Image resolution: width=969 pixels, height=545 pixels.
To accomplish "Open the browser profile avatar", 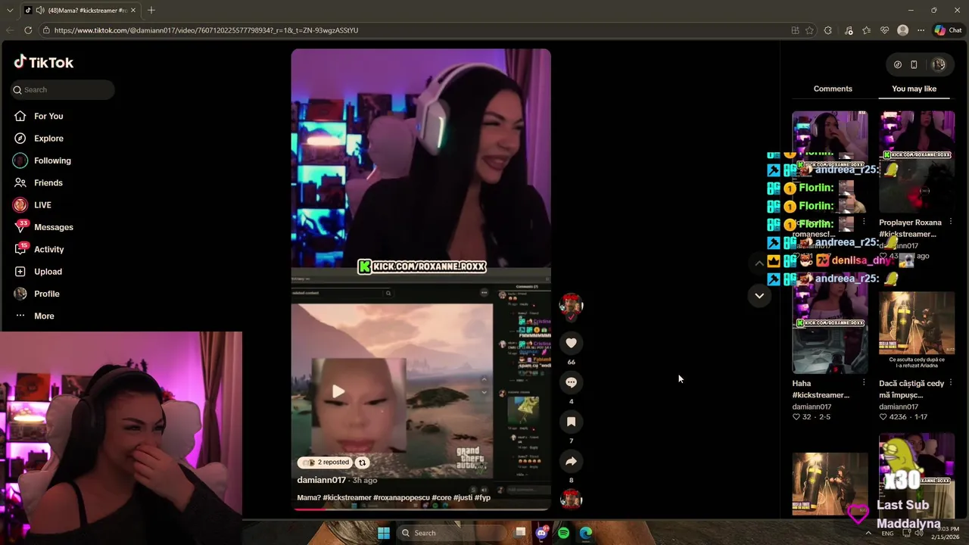I will [902, 30].
